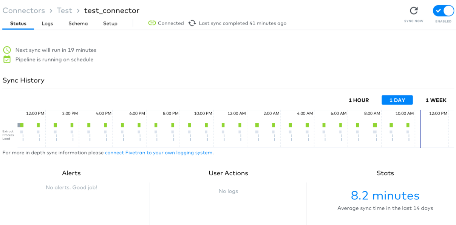Click the gray sync block at history start
Screen dimensions: 456x225
pos(19,125)
